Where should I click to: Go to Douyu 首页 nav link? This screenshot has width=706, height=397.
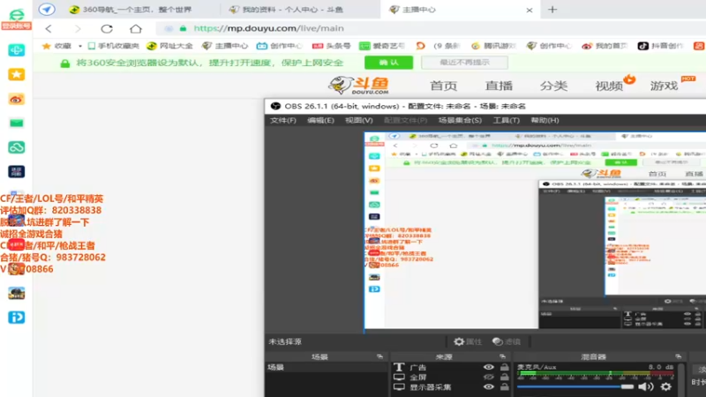click(444, 86)
